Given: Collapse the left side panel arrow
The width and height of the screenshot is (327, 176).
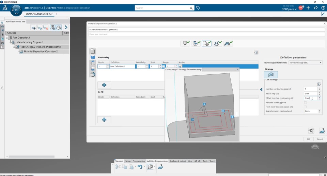Looking at the screenshot, I should tap(2, 88).
